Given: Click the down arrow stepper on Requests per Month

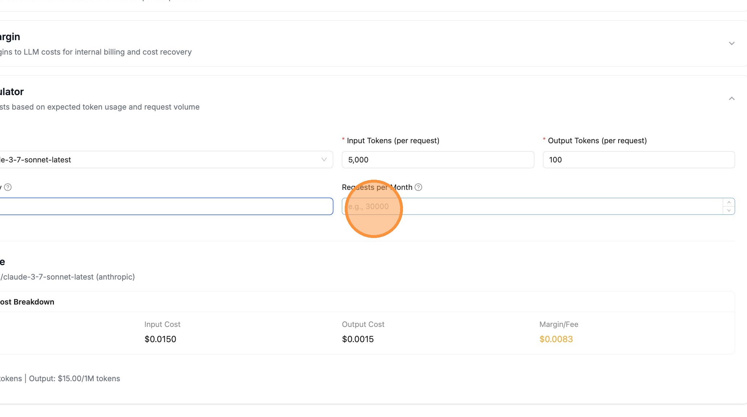Looking at the screenshot, I should coord(729,210).
